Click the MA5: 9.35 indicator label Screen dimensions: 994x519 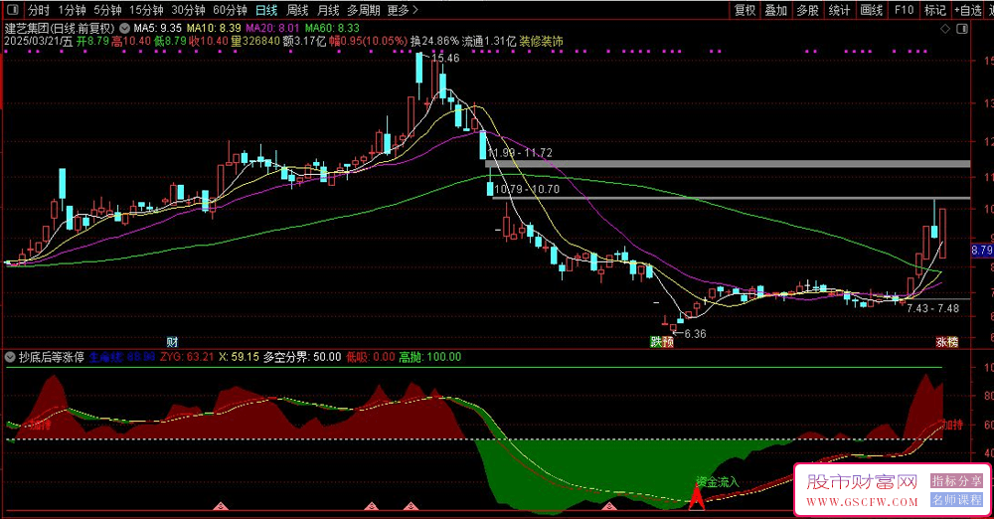(x=158, y=29)
